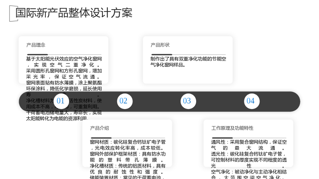Click the 产品介绍 card heading
319x179 pixels.
(x=99, y=128)
